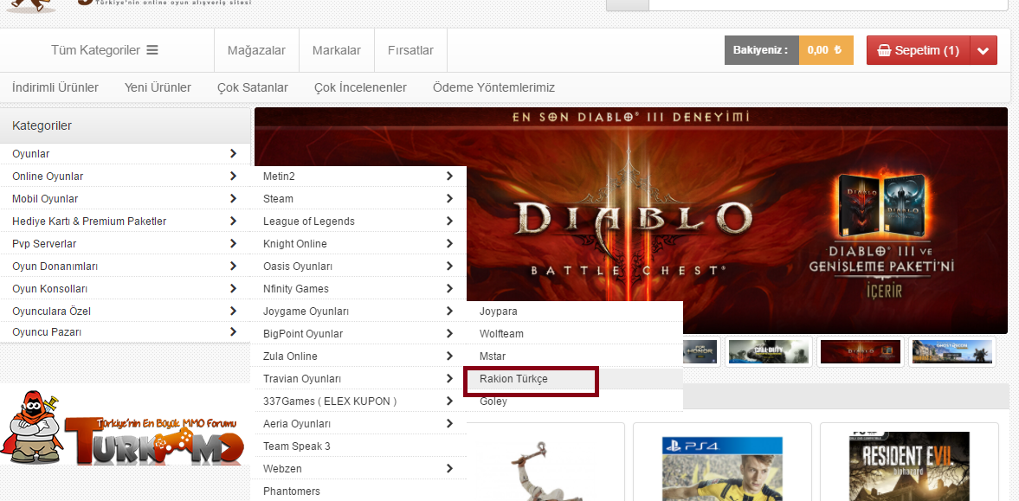This screenshot has height=501, width=1019.
Task: Expand the Pvp Serverlar chevron
Action: pyautogui.click(x=233, y=244)
